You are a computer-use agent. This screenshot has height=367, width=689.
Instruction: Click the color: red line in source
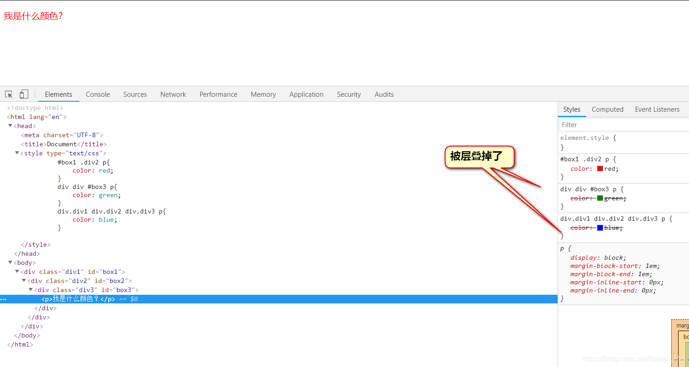click(93, 170)
